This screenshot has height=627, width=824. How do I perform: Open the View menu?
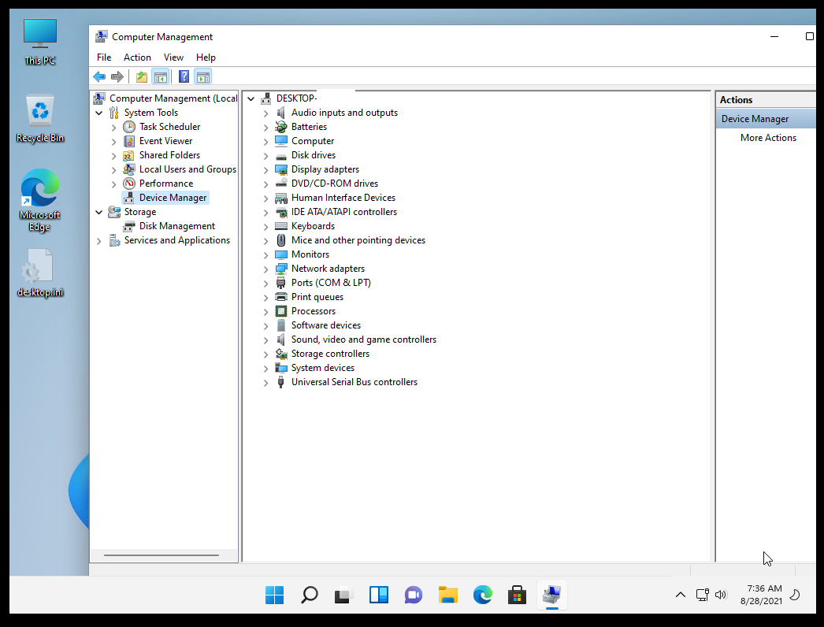173,58
